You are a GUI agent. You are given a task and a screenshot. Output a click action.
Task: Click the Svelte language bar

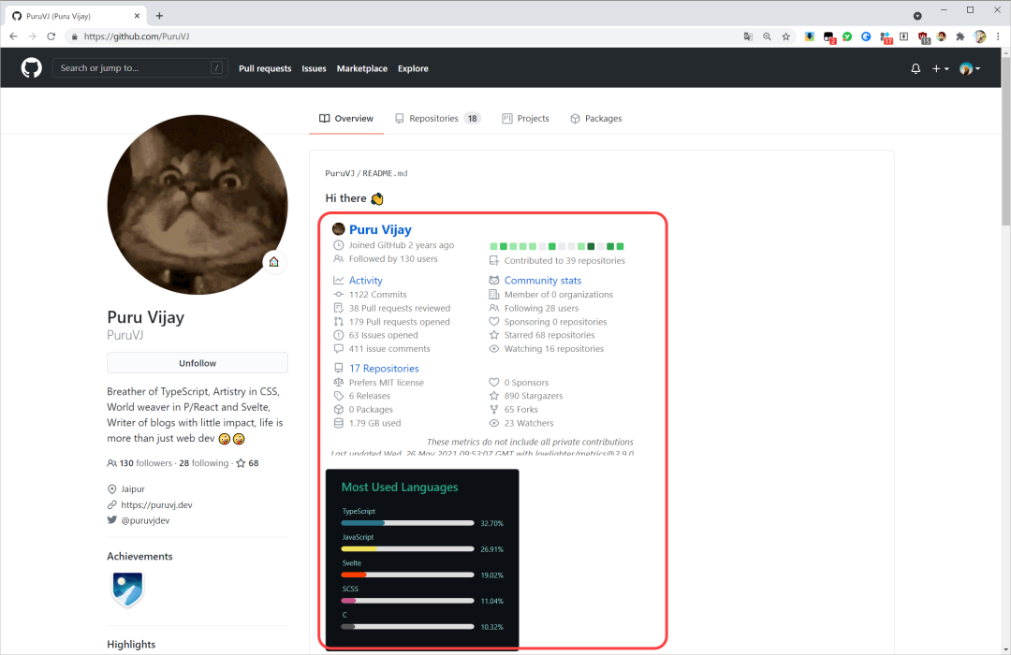(x=407, y=575)
